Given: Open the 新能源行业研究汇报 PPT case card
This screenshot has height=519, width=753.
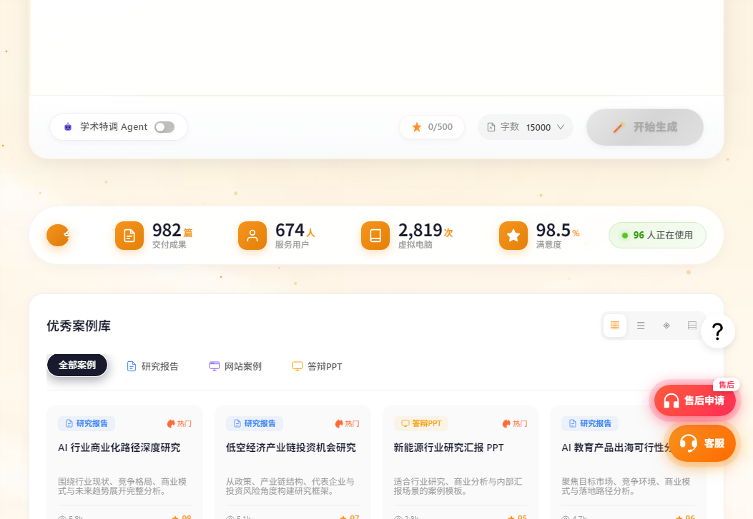Looking at the screenshot, I should click(x=461, y=463).
